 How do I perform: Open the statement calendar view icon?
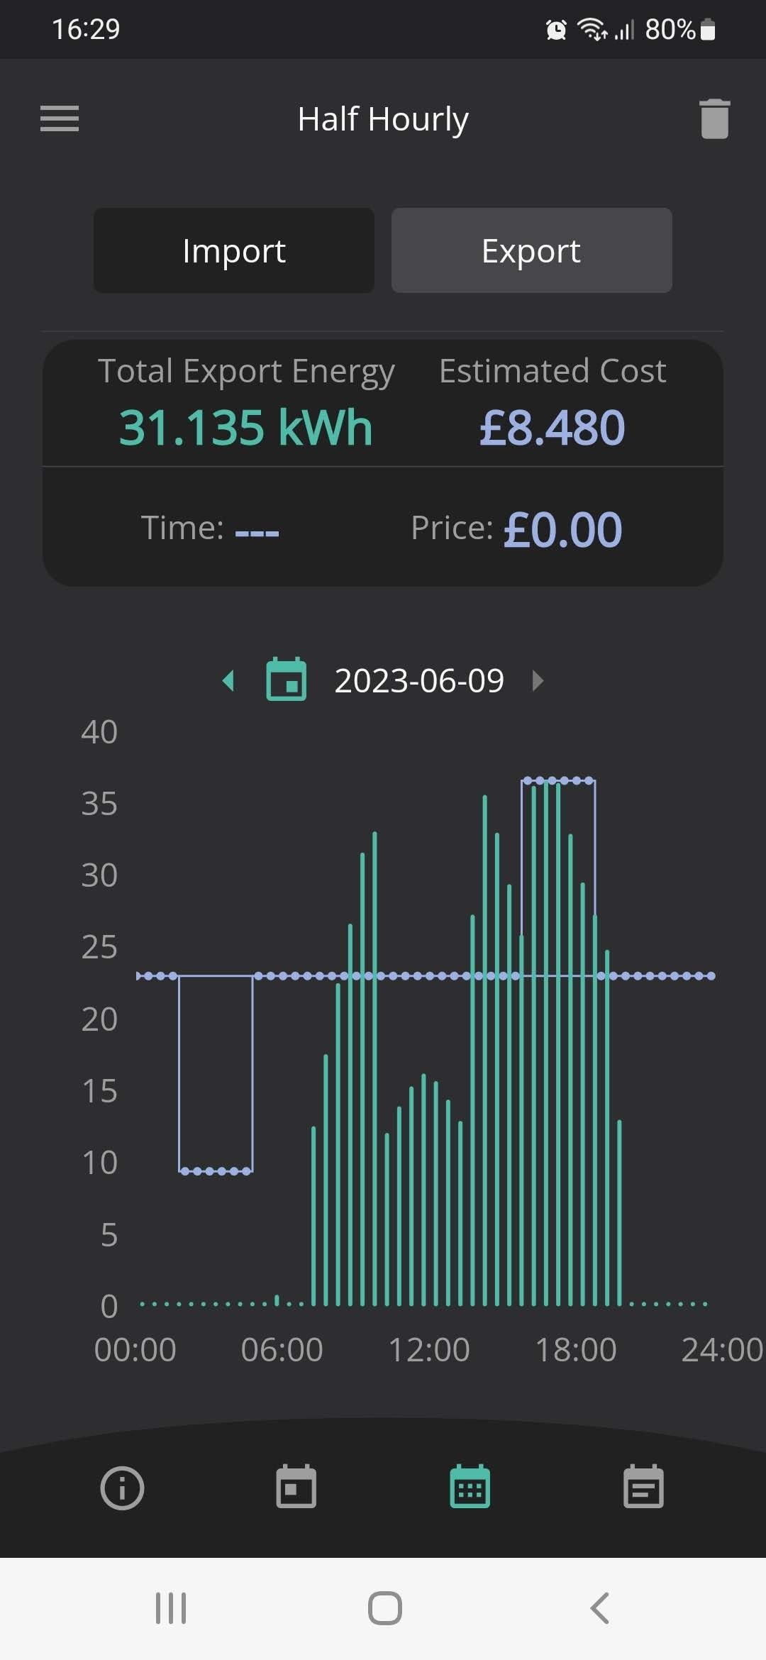point(643,1486)
